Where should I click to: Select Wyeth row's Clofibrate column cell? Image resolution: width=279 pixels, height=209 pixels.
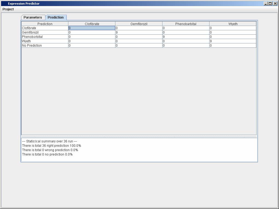tap(92, 41)
